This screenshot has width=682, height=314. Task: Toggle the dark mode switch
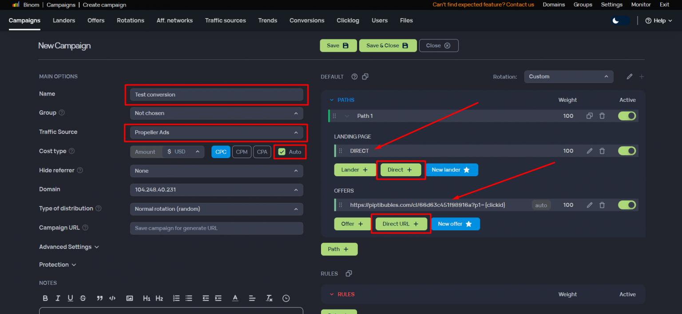[619, 20]
